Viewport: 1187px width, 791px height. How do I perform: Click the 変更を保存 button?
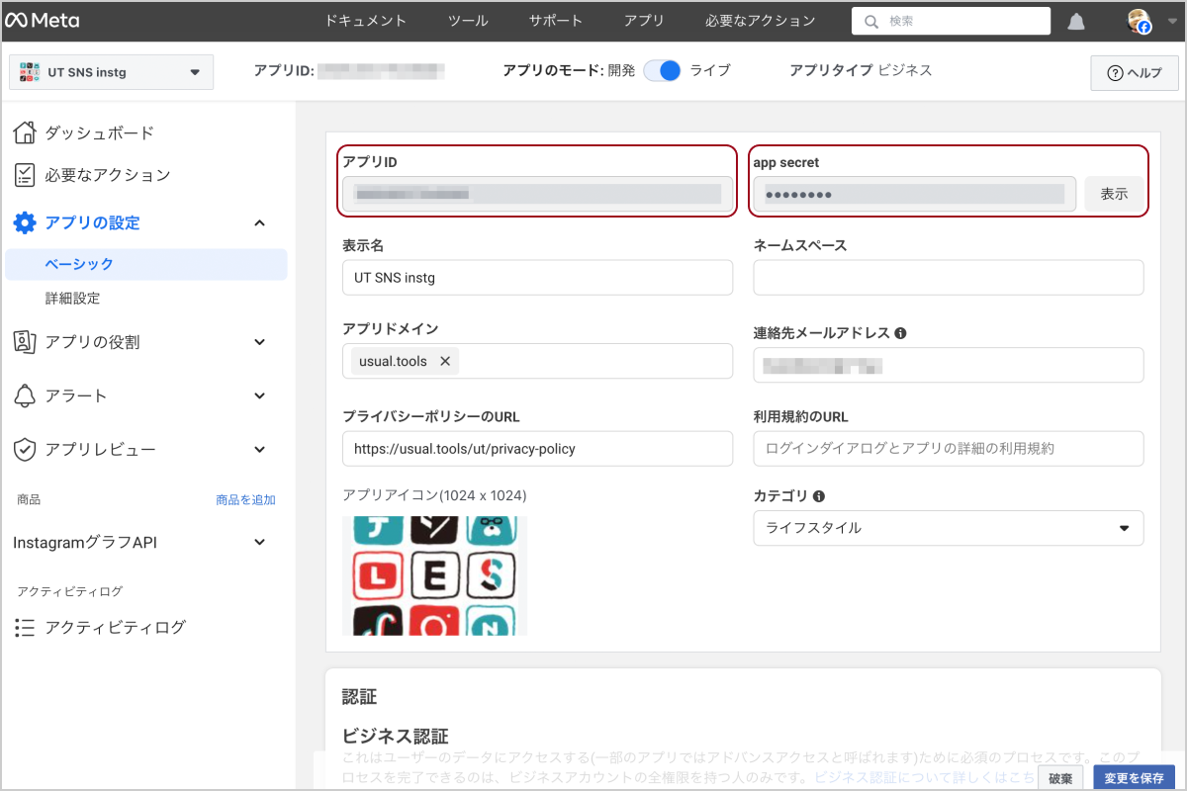(x=1134, y=778)
